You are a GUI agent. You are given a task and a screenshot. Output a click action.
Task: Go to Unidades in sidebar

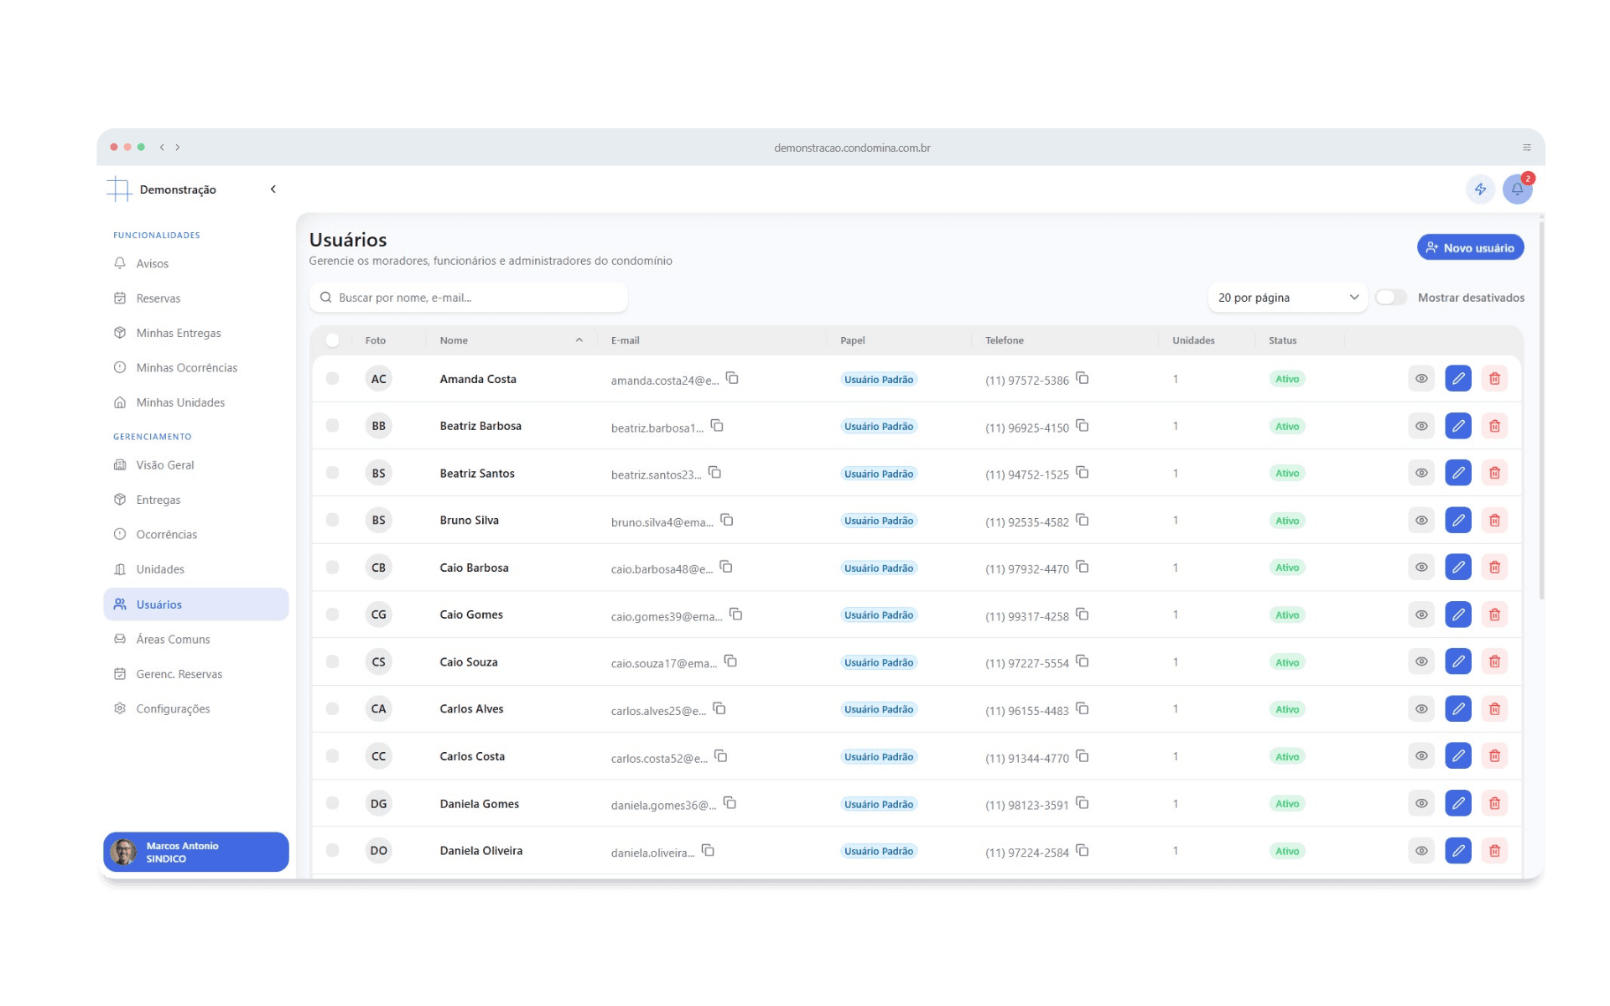pos(195,569)
